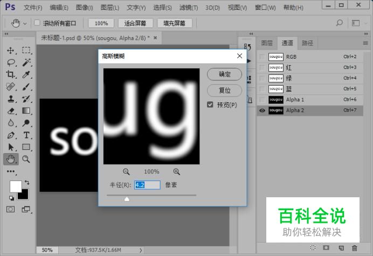The height and width of the screenshot is (256, 373).
Task: Select the Gradient tool
Action: pyautogui.click(x=26, y=111)
